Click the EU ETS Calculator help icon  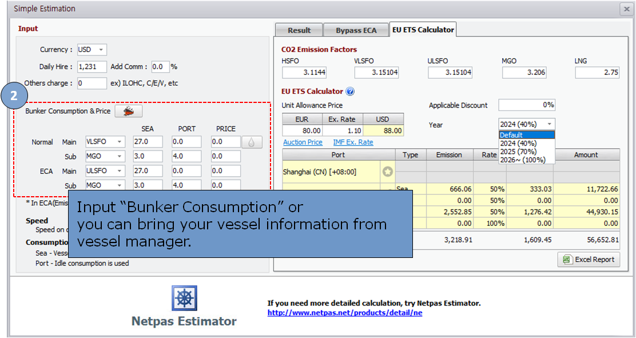point(350,92)
